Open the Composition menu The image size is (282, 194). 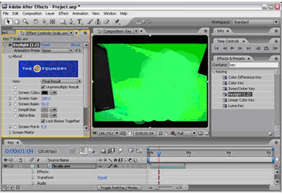(32, 13)
